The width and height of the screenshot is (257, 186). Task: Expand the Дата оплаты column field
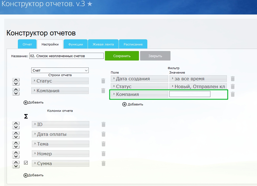[x=61, y=134]
